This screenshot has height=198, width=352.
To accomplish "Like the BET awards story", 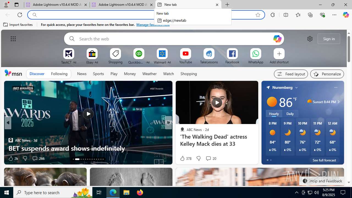I will [13, 158].
